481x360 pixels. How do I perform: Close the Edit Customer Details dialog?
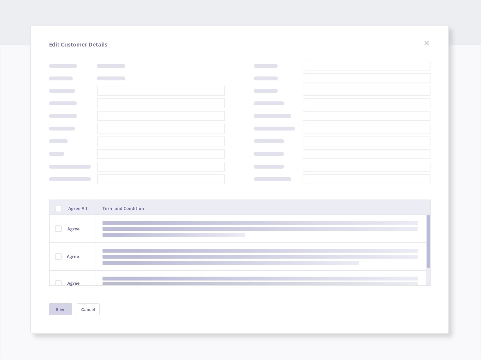(x=427, y=43)
